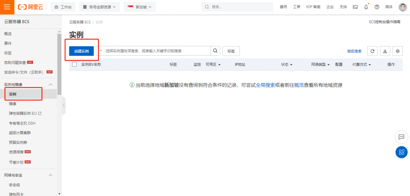
Task: Open 工单 in the top bar
Action: point(297,7)
